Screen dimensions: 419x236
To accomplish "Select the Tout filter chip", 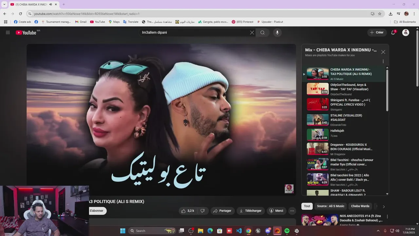I will coord(307,206).
